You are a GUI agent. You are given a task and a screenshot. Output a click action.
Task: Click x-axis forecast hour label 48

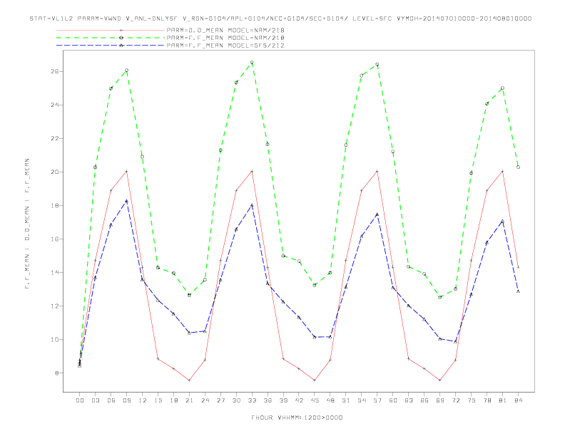(330, 400)
